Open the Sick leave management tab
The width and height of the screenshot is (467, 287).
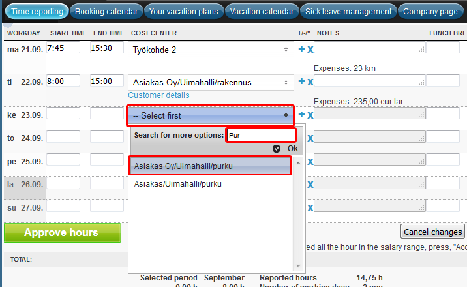[x=349, y=12]
